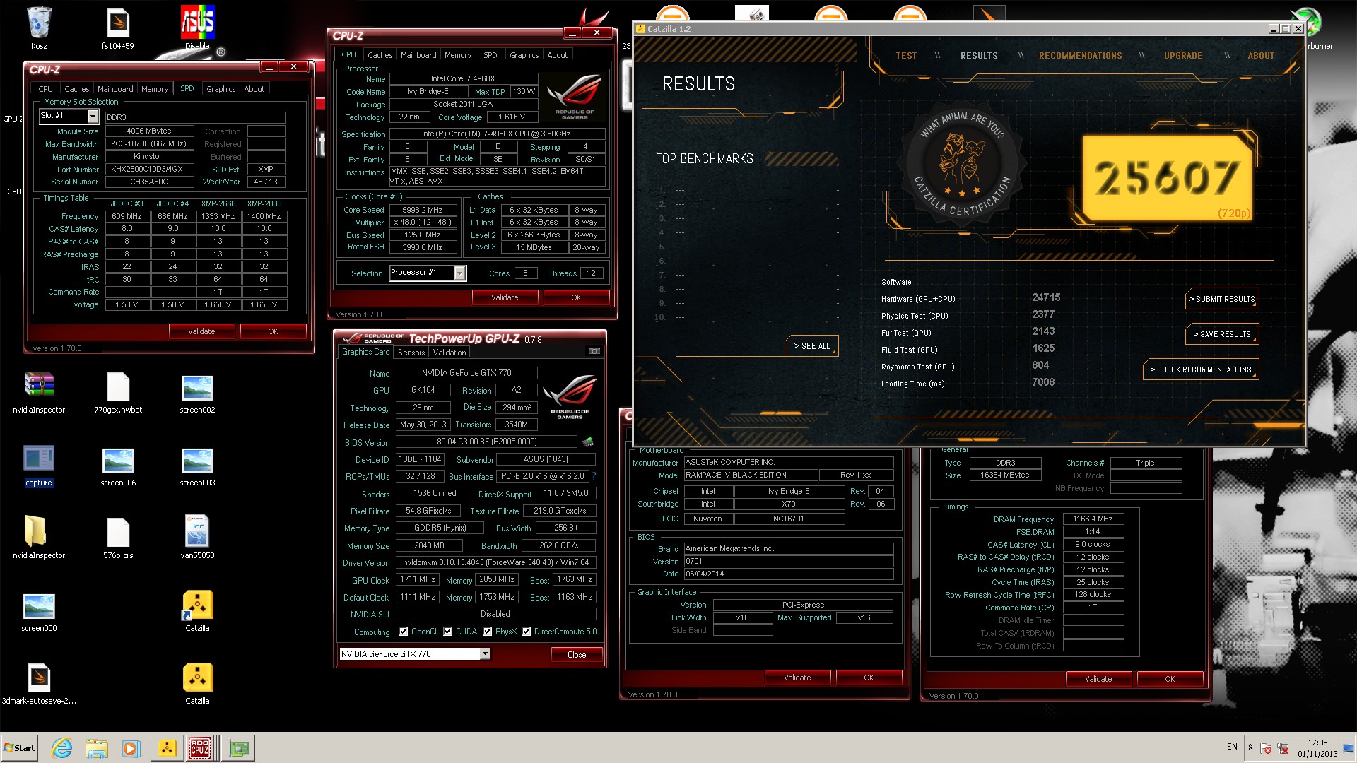The height and width of the screenshot is (763, 1357).
Task: Click SEE ALL top benchmarks button
Action: pyautogui.click(x=811, y=346)
